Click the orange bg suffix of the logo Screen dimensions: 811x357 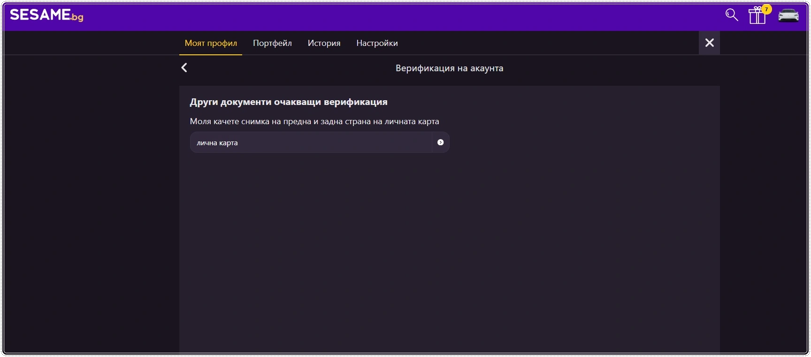pyautogui.click(x=77, y=18)
